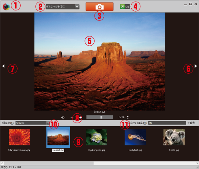Zoom in with the plus icon

coord(81,117)
